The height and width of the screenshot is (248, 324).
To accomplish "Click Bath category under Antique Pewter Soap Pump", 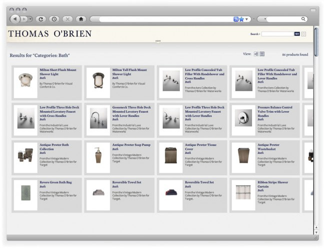I will (x=115, y=149).
